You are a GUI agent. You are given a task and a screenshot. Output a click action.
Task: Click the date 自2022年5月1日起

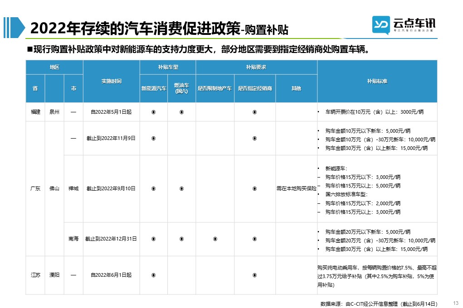point(111,112)
